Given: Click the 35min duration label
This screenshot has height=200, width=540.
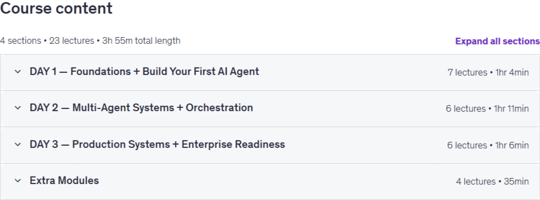Looking at the screenshot, I should 516,181.
